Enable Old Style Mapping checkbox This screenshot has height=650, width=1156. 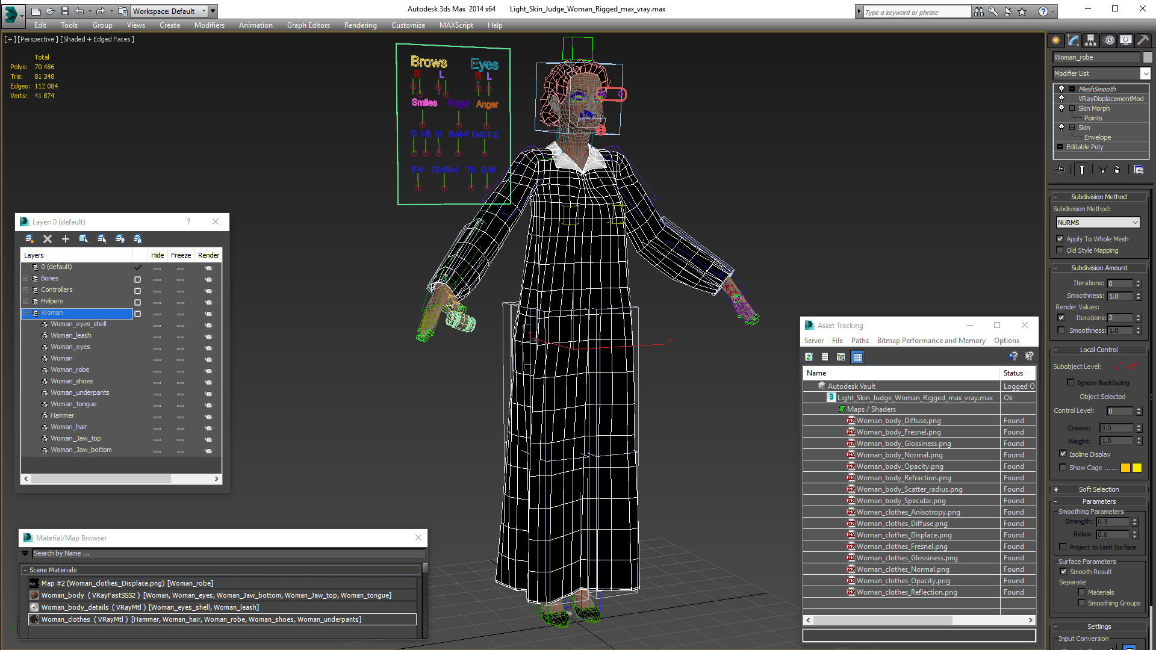click(1060, 250)
